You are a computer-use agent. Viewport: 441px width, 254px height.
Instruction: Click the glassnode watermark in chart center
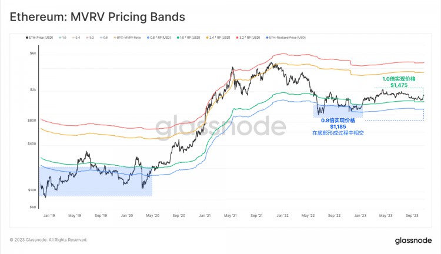click(x=220, y=127)
